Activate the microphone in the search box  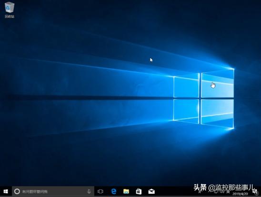point(89,191)
